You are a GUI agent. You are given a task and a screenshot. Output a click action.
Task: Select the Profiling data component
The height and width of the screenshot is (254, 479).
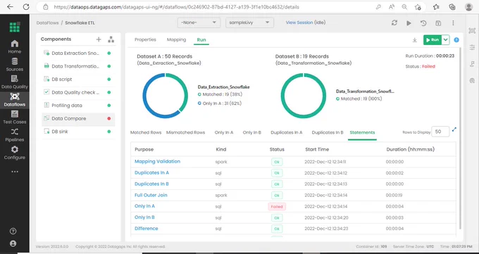[78, 106]
